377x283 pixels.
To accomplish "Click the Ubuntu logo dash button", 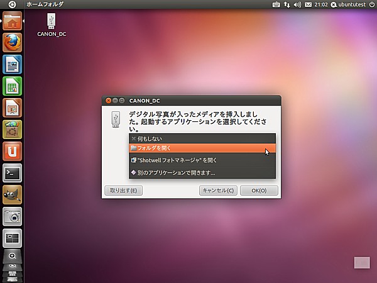I will pos(12,4).
